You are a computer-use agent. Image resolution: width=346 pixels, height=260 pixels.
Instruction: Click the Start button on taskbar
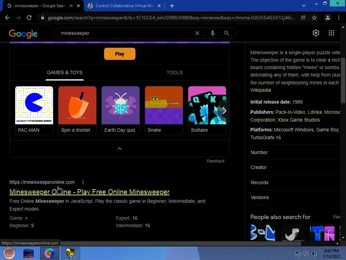(9, 253)
